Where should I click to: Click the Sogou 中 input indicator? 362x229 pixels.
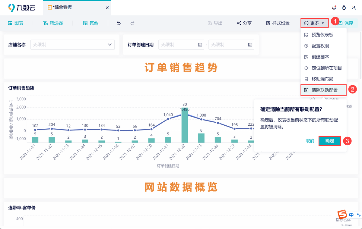click(x=351, y=215)
